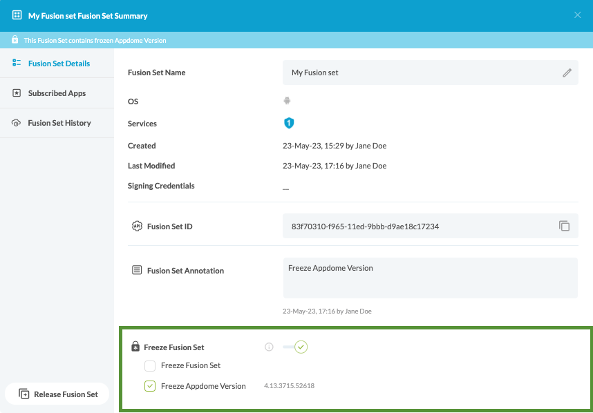Close the Fusion Set Summary dialog
This screenshot has height=413, width=593.
click(x=577, y=15)
